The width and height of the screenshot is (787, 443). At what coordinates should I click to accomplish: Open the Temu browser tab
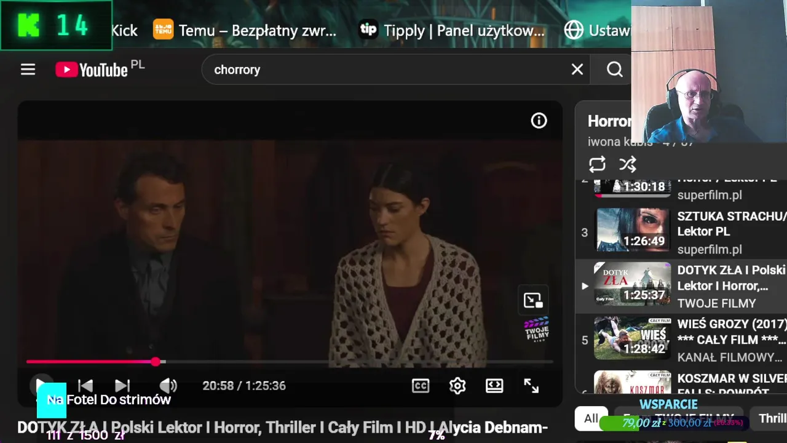point(245,30)
